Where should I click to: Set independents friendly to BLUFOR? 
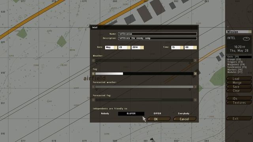click(131, 114)
